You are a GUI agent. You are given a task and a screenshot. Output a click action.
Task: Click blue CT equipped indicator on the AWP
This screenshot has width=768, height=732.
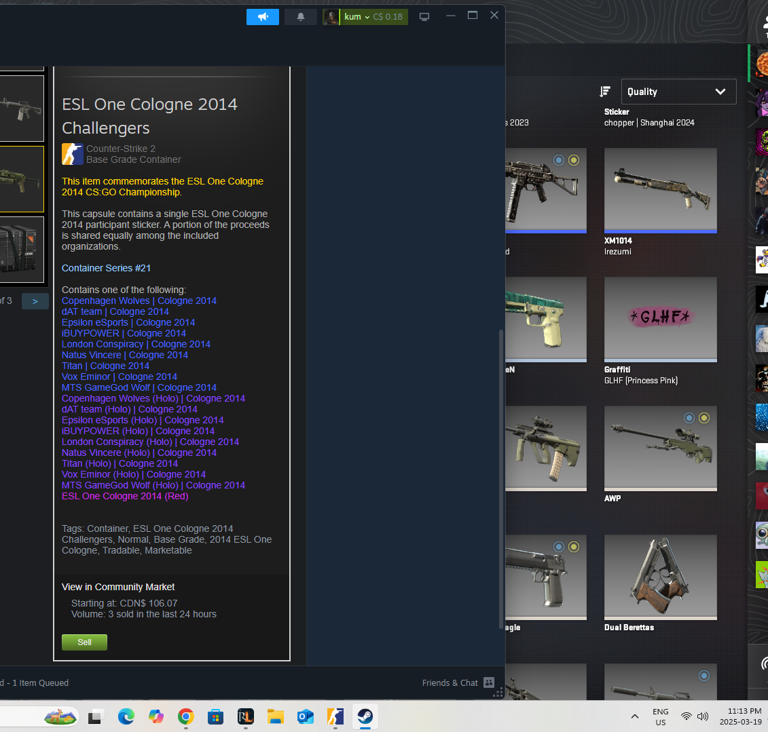pyautogui.click(x=689, y=418)
